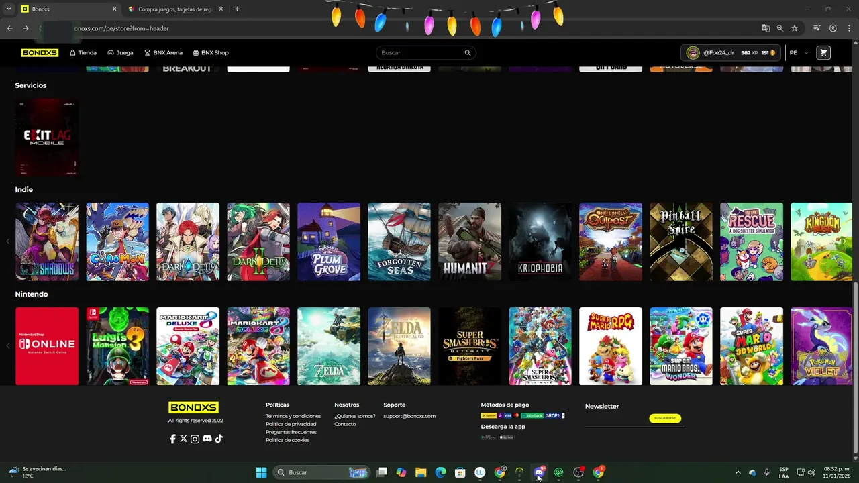Switch to the Compra juegos browser tab

tap(176, 9)
